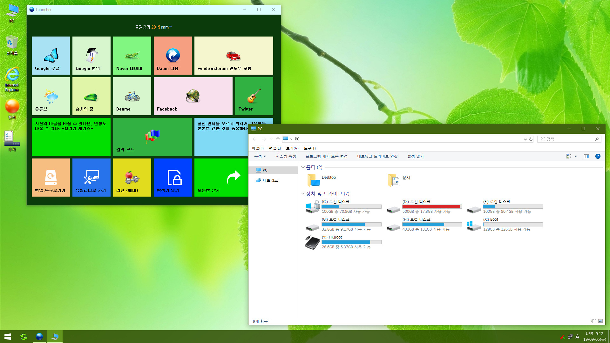This screenshot has width=610, height=343.
Task: Open the Windows Start button
Action: point(8,337)
